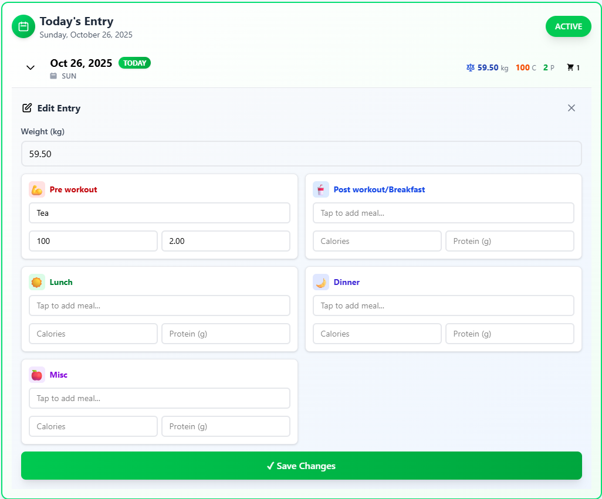Image resolution: width=602 pixels, height=499 pixels.
Task: Focus the Weight (kg) input field
Action: pos(301,154)
